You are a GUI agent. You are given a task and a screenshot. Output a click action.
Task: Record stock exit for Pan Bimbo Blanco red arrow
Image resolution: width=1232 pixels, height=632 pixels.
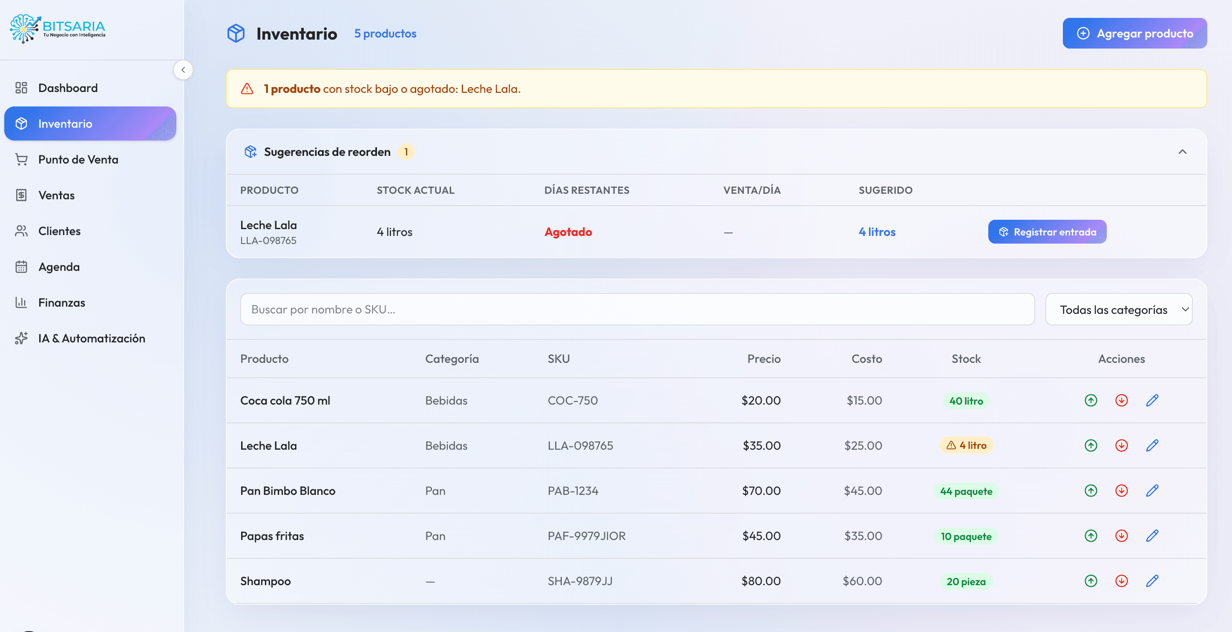coord(1122,491)
